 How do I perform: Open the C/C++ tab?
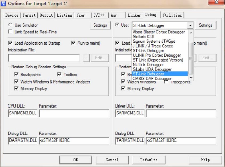(x=99, y=15)
